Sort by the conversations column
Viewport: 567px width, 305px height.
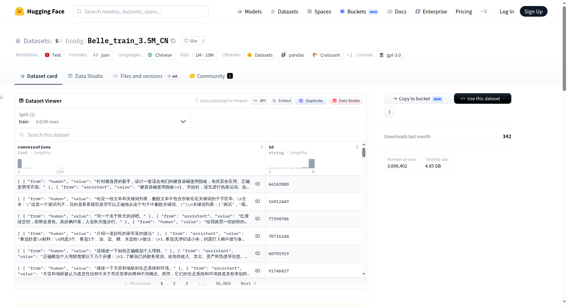[x=262, y=147]
